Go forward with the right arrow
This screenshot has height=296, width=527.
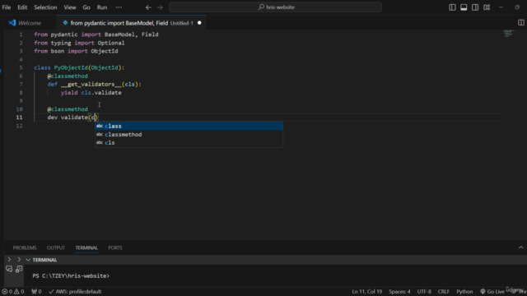click(160, 7)
